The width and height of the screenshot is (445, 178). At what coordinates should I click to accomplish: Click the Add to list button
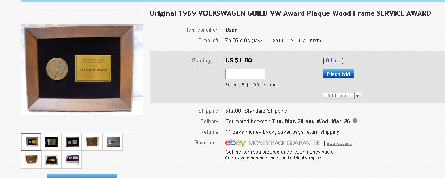[x=338, y=96]
